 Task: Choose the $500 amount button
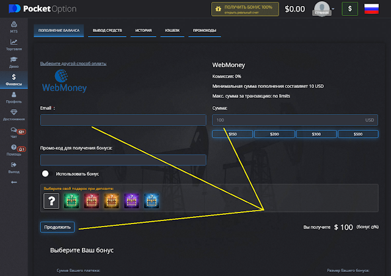358,134
